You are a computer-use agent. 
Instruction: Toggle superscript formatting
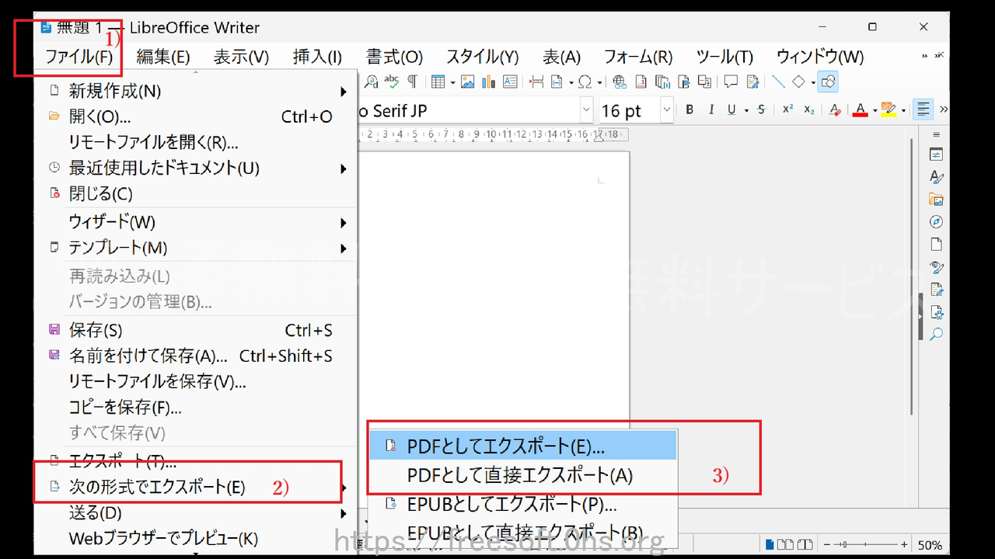point(787,109)
